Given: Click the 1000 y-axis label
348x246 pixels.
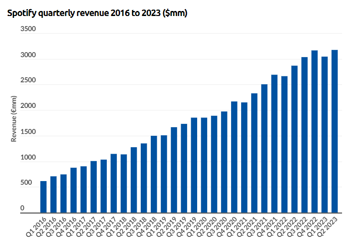Looking at the screenshot, I should pyautogui.click(x=28, y=157).
